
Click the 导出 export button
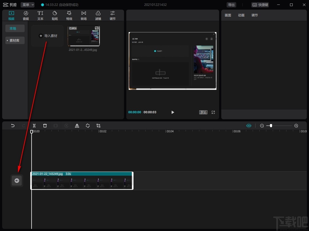click(x=231, y=5)
